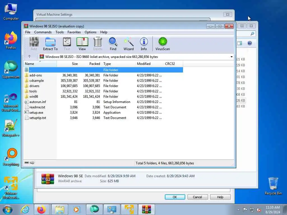Open the File menu
The height and width of the screenshot is (215, 287).
coord(28,32)
